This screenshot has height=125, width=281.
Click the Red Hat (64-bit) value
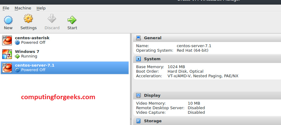[x=192, y=50]
